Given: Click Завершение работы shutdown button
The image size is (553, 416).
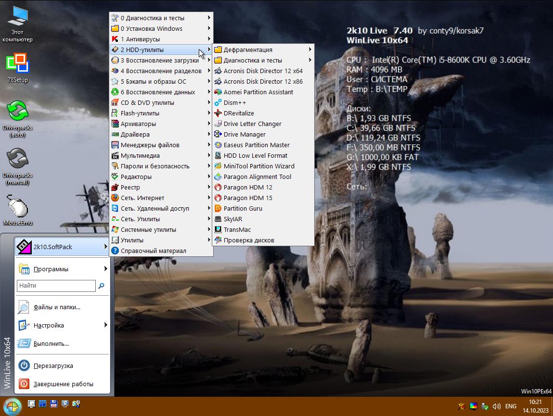Looking at the screenshot, I should click(x=63, y=384).
